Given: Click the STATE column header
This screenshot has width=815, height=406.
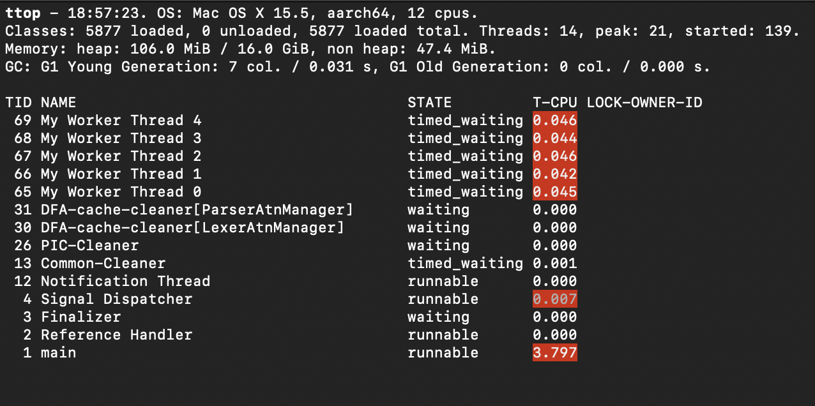Looking at the screenshot, I should point(429,103).
